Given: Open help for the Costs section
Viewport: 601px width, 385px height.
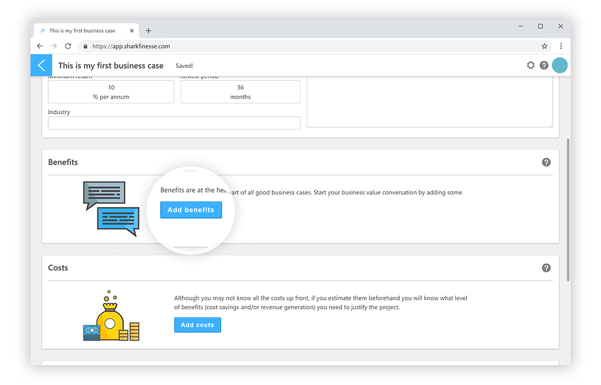Looking at the screenshot, I should click(546, 268).
